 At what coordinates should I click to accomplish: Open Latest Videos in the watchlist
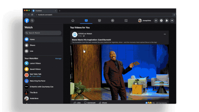click(43, 63)
